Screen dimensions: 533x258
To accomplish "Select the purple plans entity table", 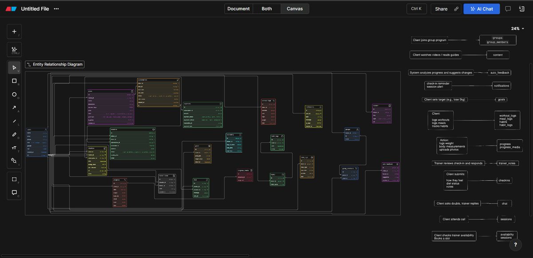I will (x=111, y=107).
